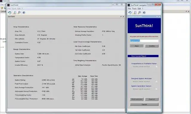
Task: Close the SunThink! navigator window
Action: pyautogui.click(x=158, y=4)
